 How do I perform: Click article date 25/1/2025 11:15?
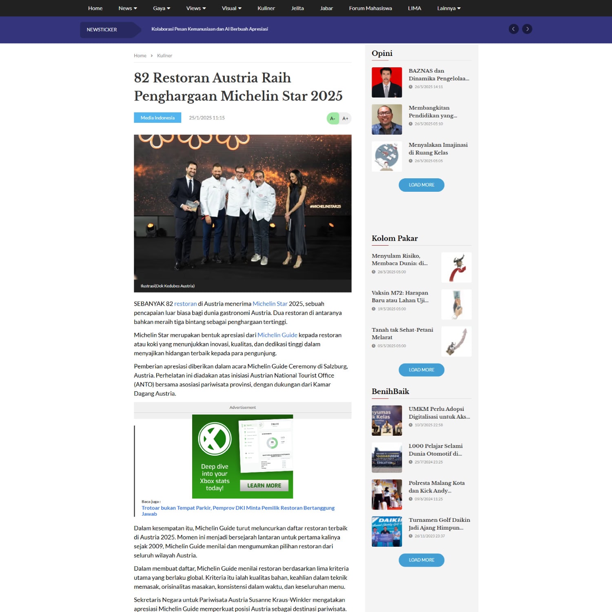point(207,118)
